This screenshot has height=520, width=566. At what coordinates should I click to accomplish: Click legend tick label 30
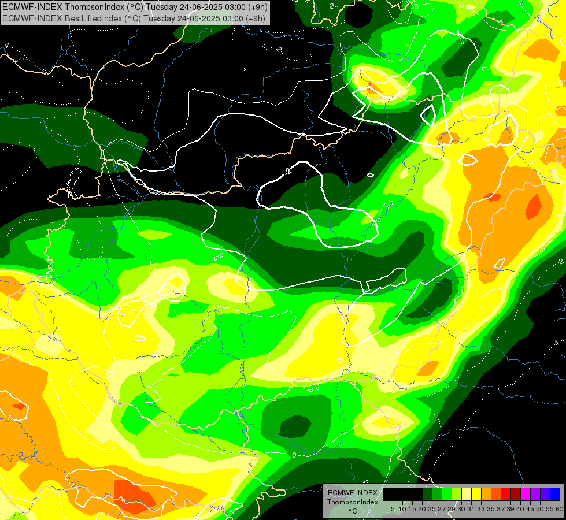(x=461, y=509)
